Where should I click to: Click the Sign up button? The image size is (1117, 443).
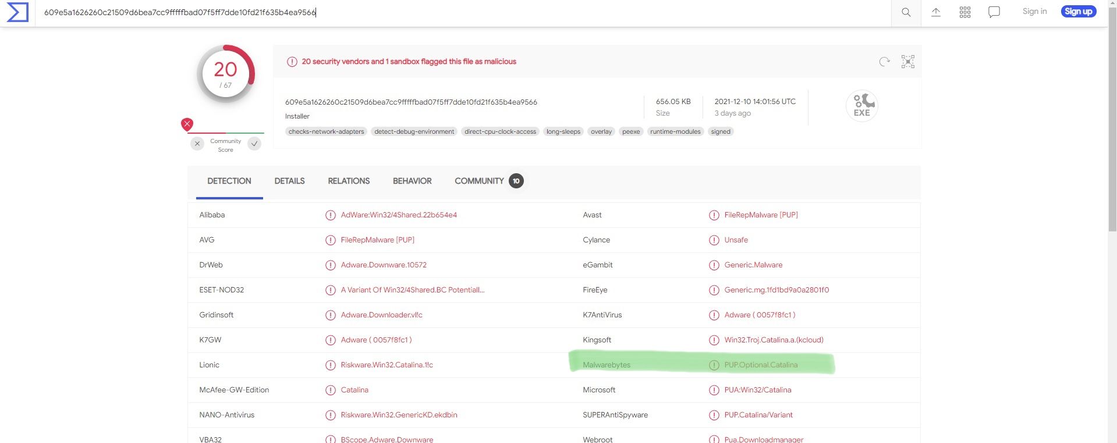click(1078, 11)
